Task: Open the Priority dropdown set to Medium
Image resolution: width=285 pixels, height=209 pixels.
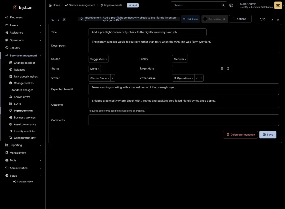Action: point(180,59)
